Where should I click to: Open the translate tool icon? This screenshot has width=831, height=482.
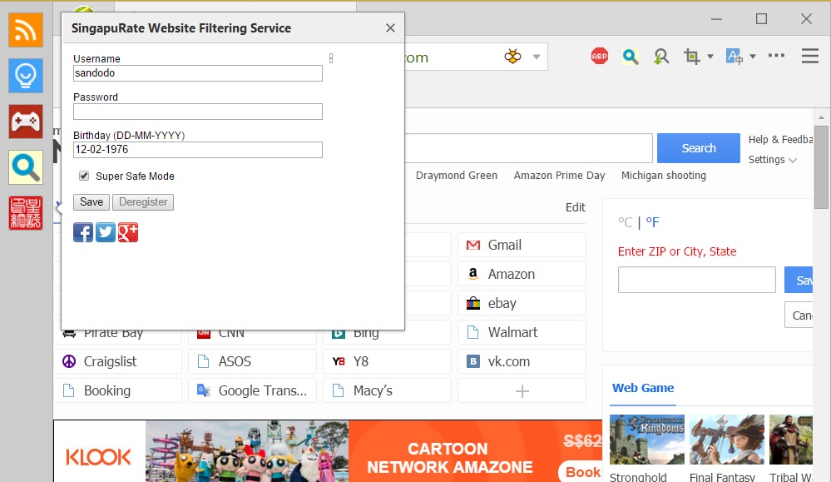point(734,57)
